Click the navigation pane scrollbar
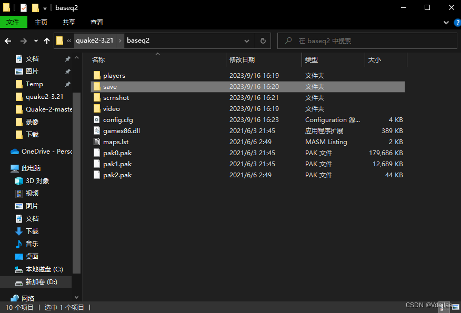The image size is (461, 313). coord(77,182)
